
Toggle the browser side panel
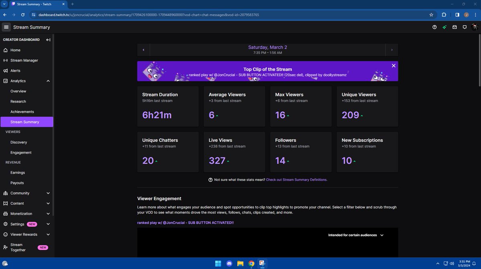pyautogui.click(x=457, y=15)
